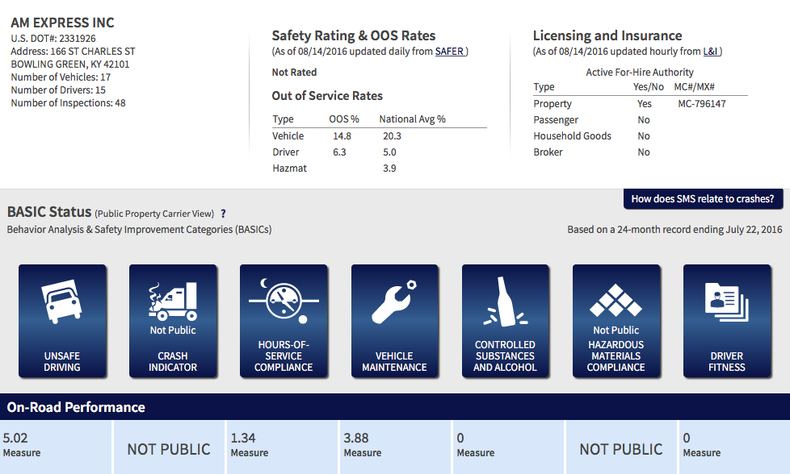790x474 pixels.
Task: Click the AM EXPRESS INC carrier name
Action: click(x=62, y=23)
